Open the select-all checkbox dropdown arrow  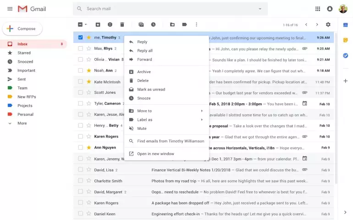click(86, 25)
